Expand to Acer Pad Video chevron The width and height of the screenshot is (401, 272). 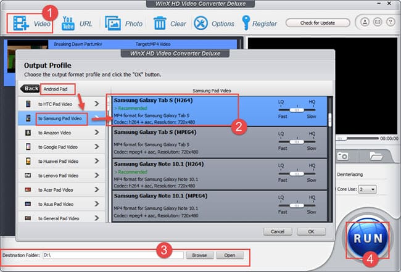click(97, 190)
